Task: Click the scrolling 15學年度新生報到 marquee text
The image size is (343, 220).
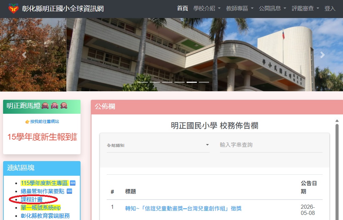Action: click(42, 137)
